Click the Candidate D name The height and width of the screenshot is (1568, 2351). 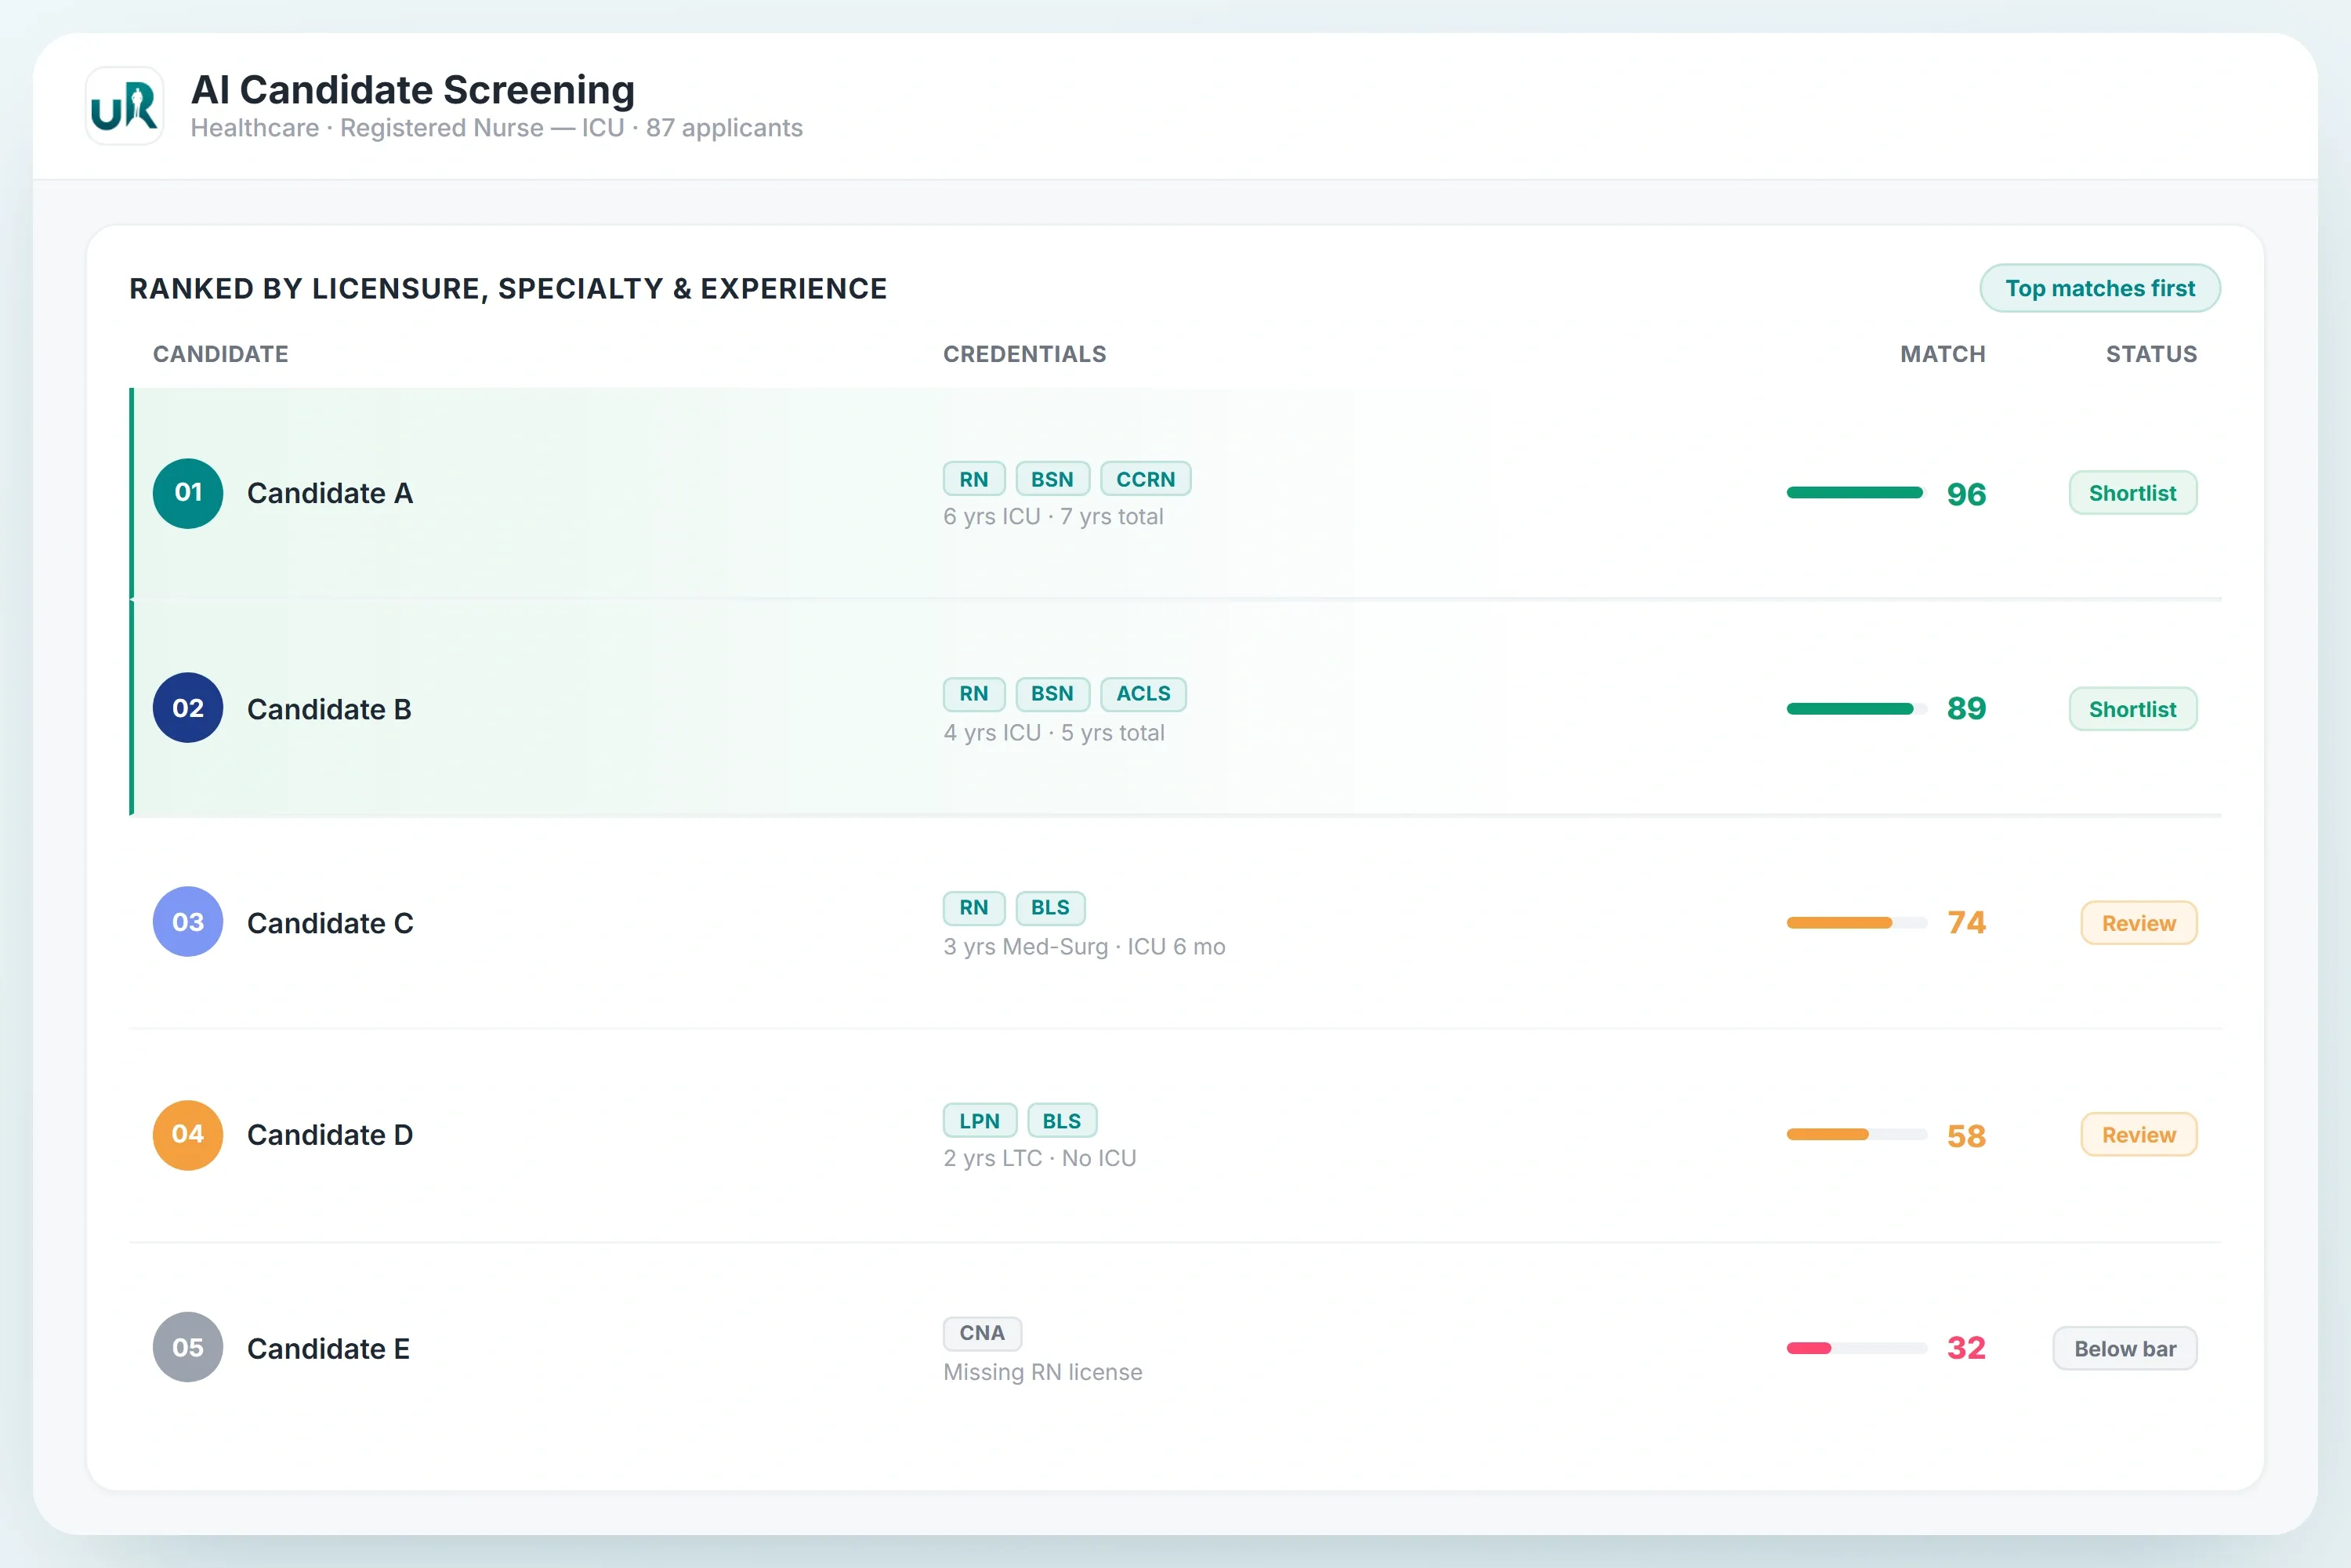(330, 1135)
